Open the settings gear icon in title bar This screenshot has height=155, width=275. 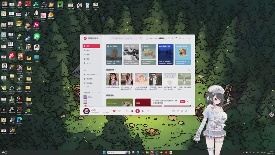pyautogui.click(x=173, y=38)
